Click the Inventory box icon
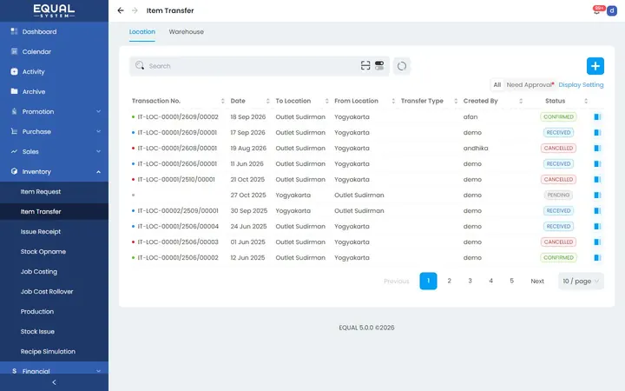Viewport: 625px width, 391px height. coord(15,171)
